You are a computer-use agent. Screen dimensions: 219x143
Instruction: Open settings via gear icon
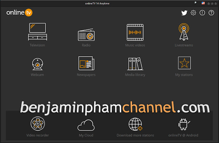point(193,13)
